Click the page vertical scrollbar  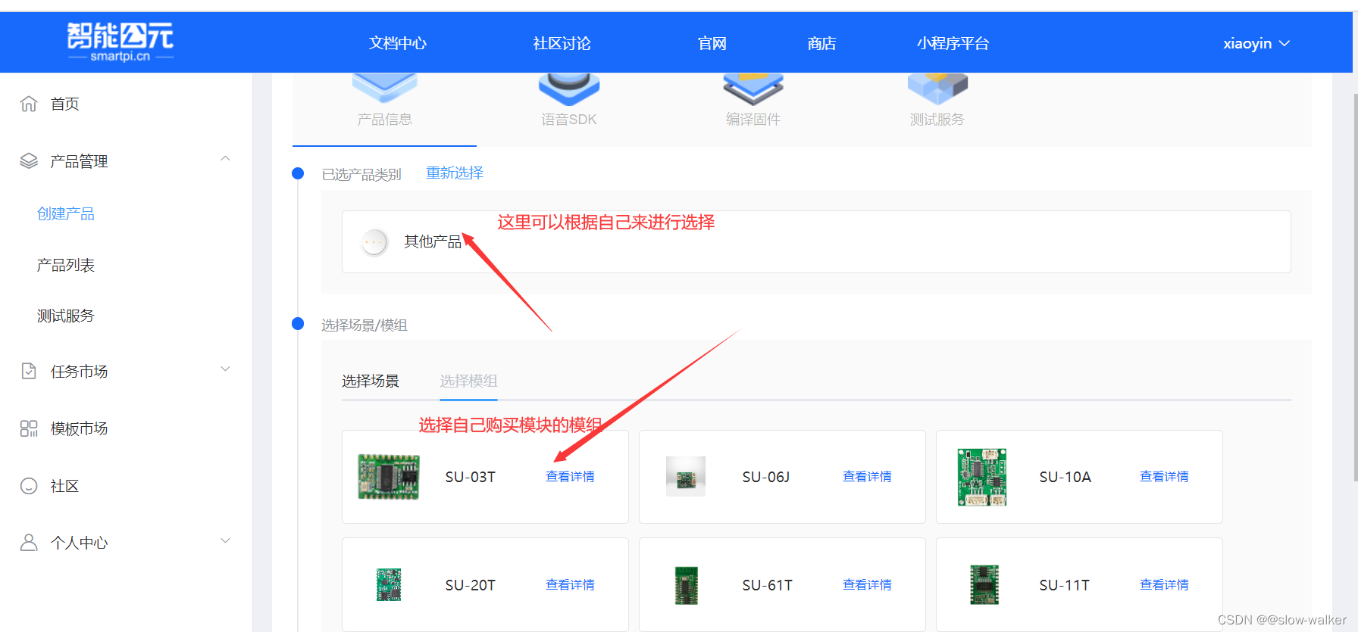tap(1355, 288)
